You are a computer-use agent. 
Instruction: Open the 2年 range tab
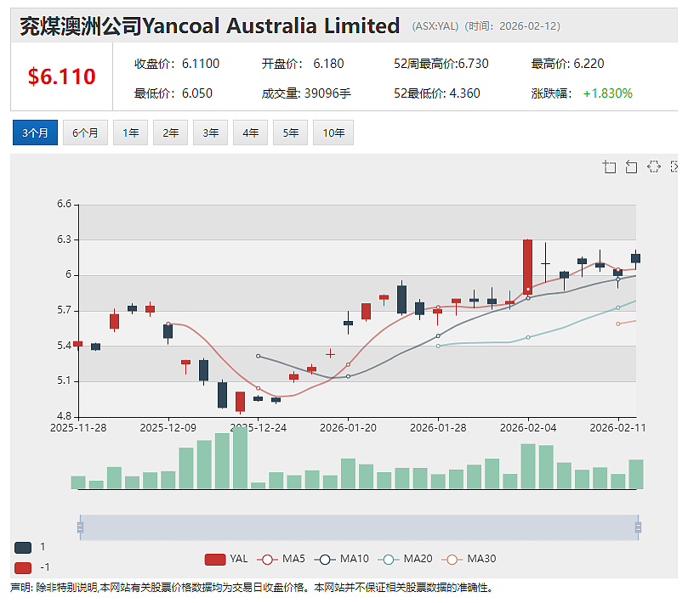[x=170, y=132]
